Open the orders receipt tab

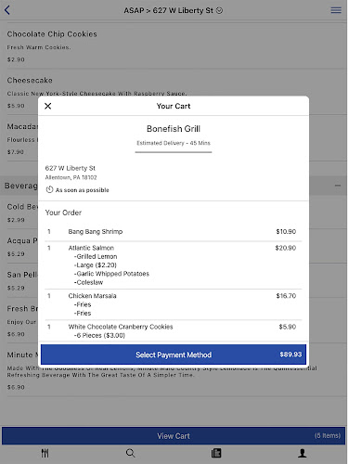[x=216, y=453]
